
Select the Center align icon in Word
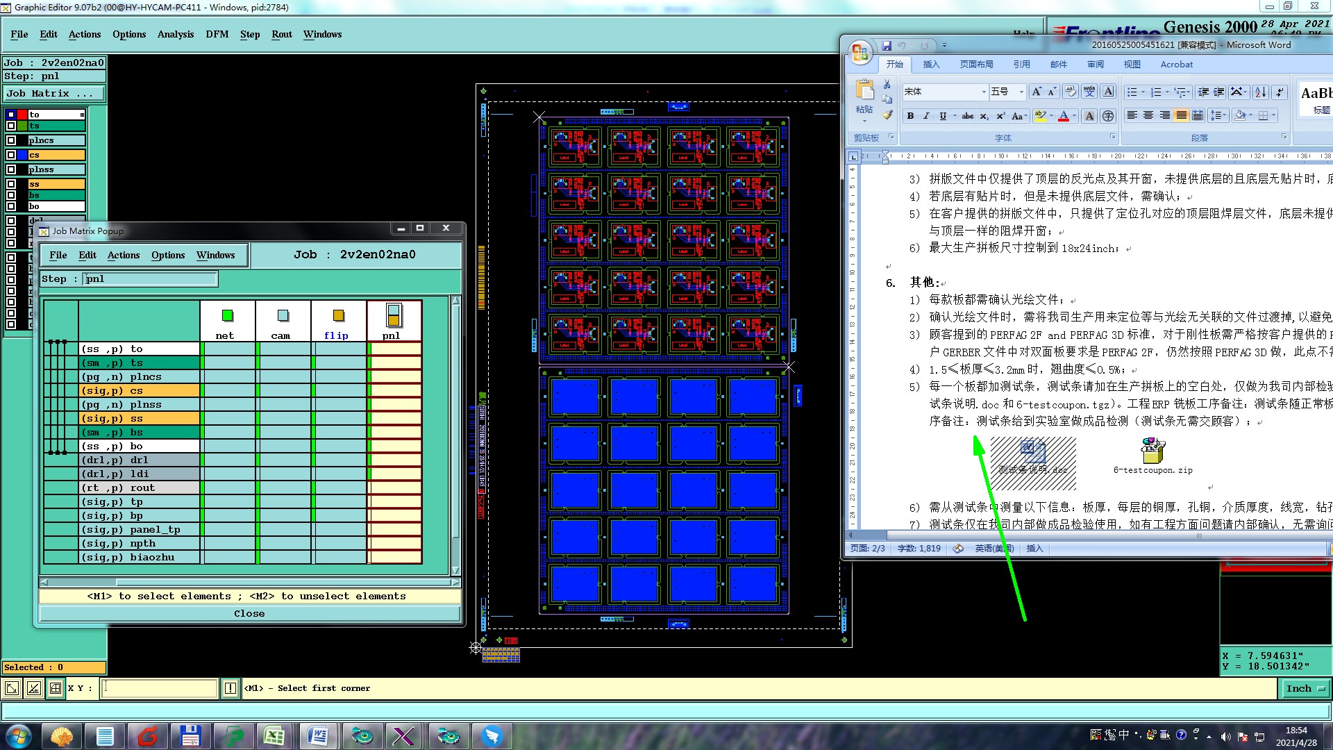(1148, 115)
